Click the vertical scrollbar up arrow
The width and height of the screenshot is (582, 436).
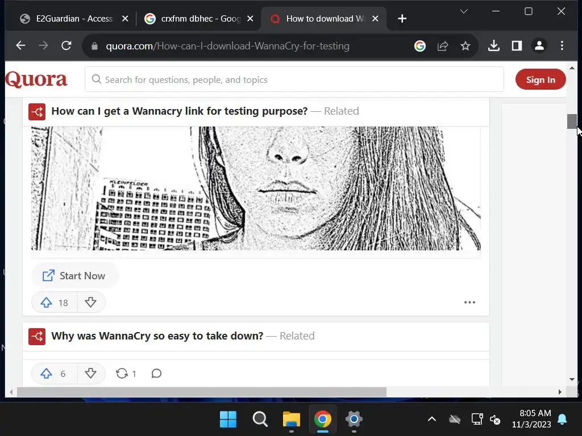click(x=572, y=68)
